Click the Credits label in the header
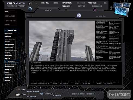This screenshot has height=100, width=133. point(45,3)
